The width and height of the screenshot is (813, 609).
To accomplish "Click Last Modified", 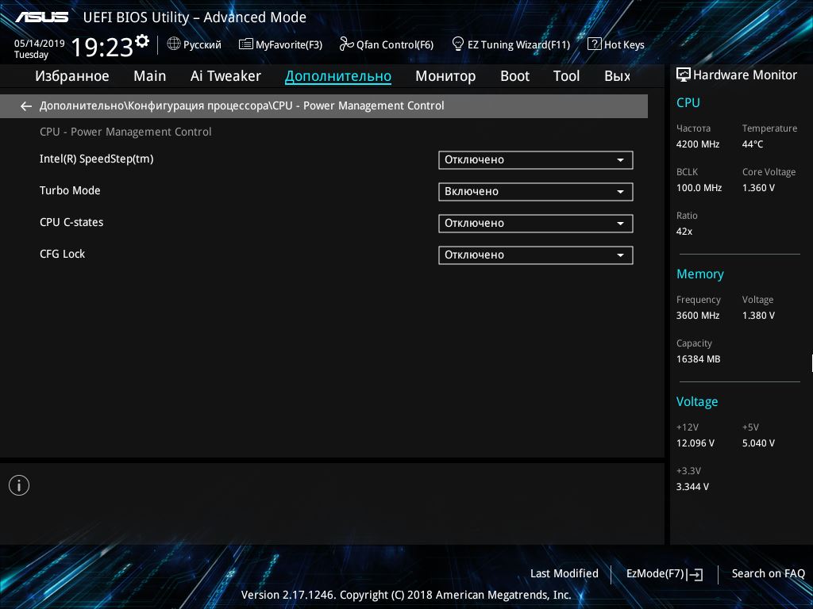I will click(x=564, y=574).
